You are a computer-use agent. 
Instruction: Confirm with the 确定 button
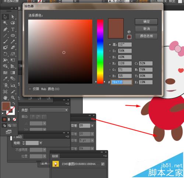[x=146, y=22]
